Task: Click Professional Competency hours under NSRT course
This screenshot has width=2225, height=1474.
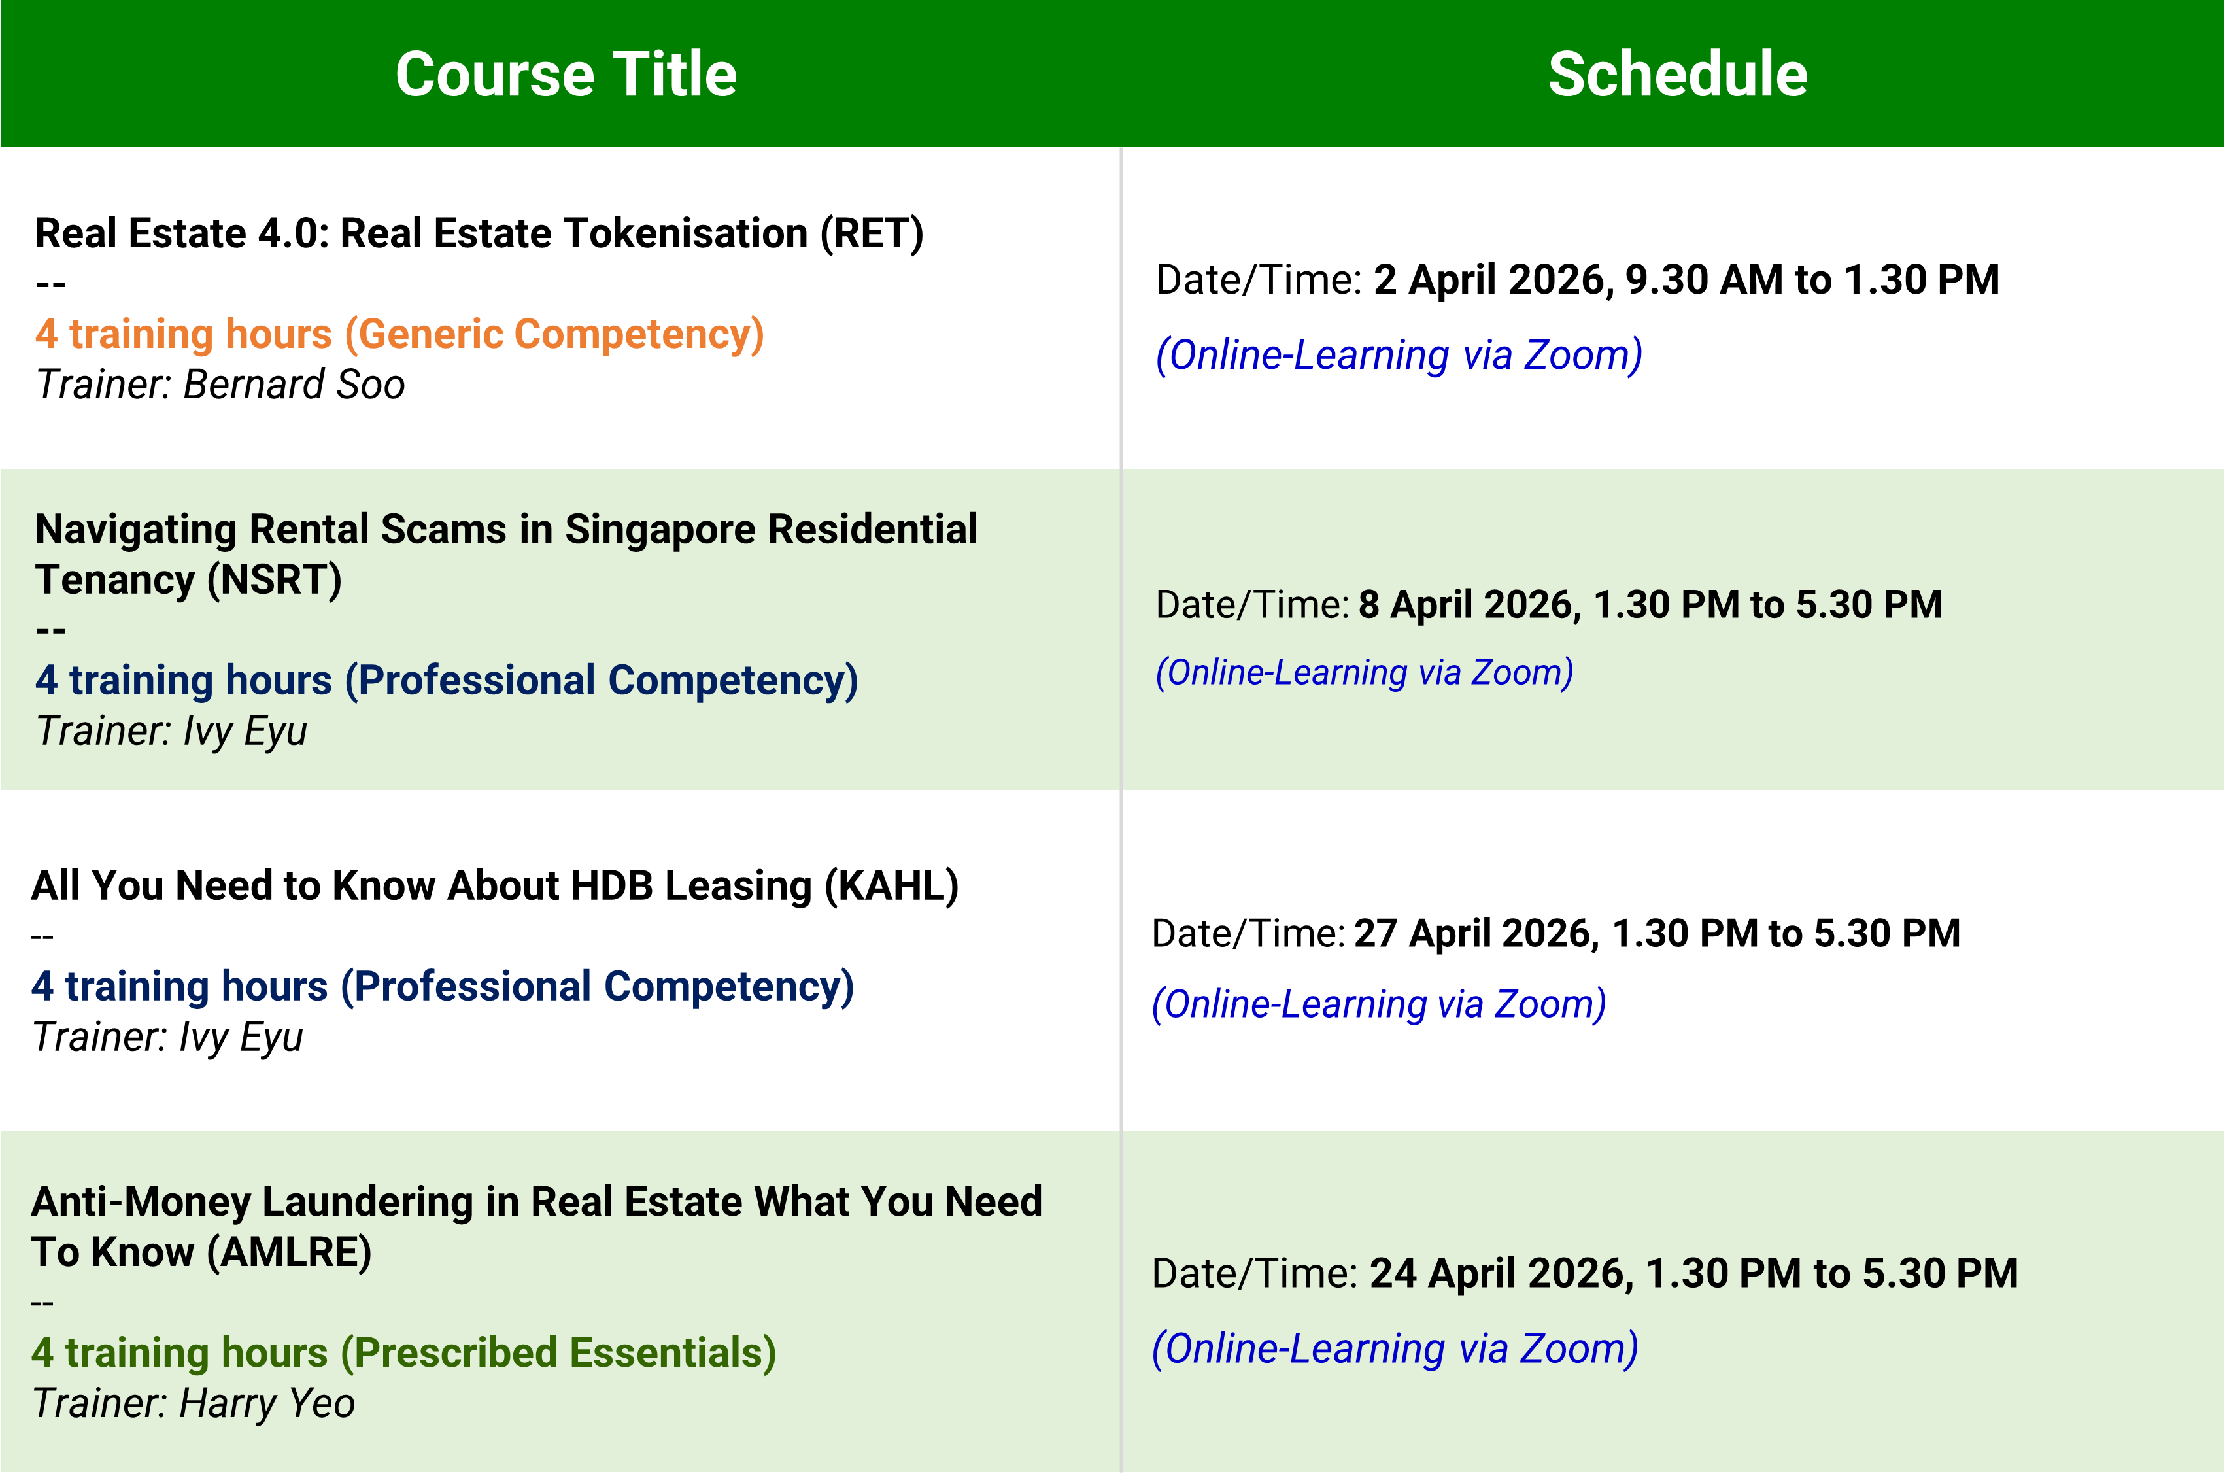Action: 447,679
